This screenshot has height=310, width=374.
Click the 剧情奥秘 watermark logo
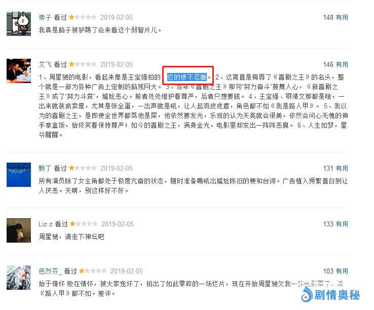pos(330,295)
